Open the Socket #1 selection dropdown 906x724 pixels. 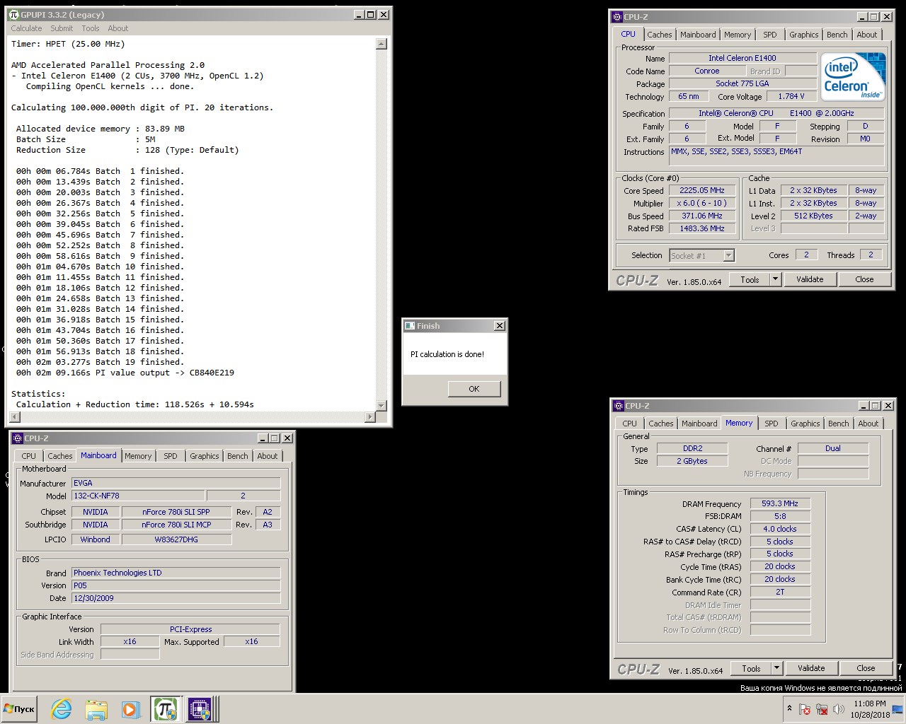[x=702, y=256]
